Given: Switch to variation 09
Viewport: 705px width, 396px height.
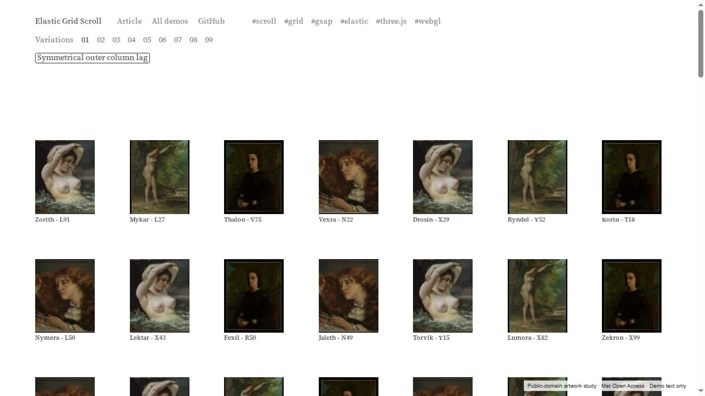Looking at the screenshot, I should pos(208,39).
